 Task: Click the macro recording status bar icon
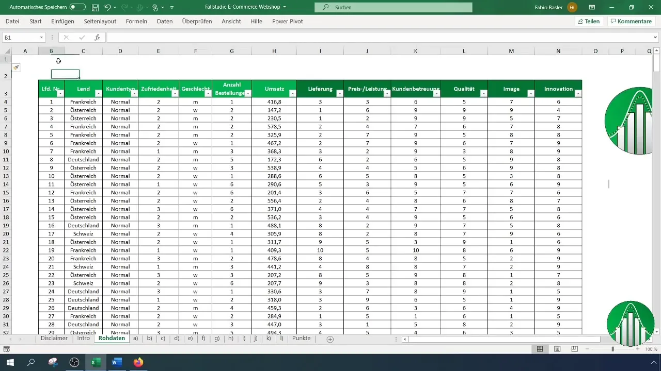(6, 349)
